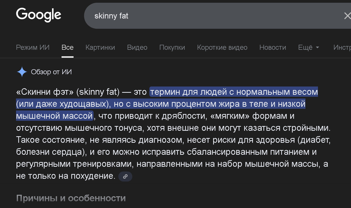
Task: Open the Покупки tab
Action: tap(172, 47)
